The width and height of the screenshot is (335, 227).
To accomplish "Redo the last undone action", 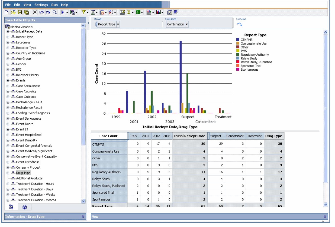I will [48, 12].
